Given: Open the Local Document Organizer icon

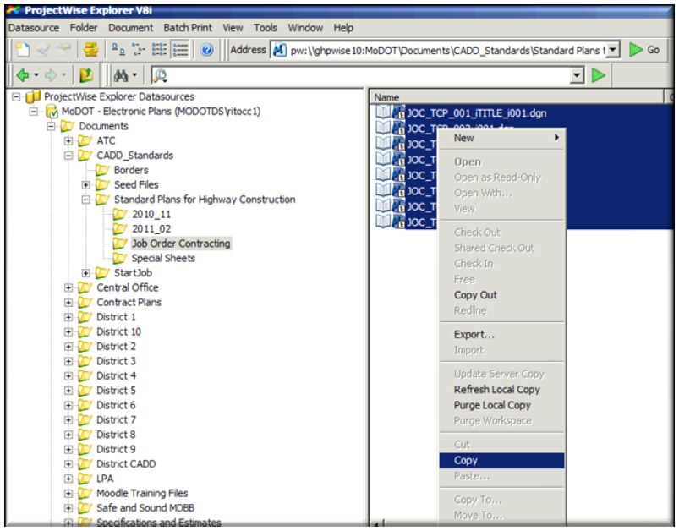Looking at the screenshot, I should pyautogui.click(x=90, y=50).
